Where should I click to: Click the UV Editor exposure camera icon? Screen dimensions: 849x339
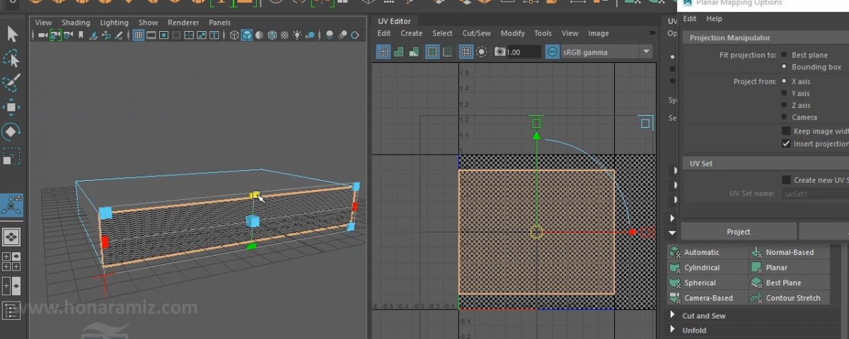tap(499, 52)
